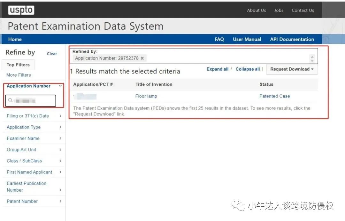345x221 pixels.
Task: Expand the First Named Applicant filter
Action: tap(60, 172)
